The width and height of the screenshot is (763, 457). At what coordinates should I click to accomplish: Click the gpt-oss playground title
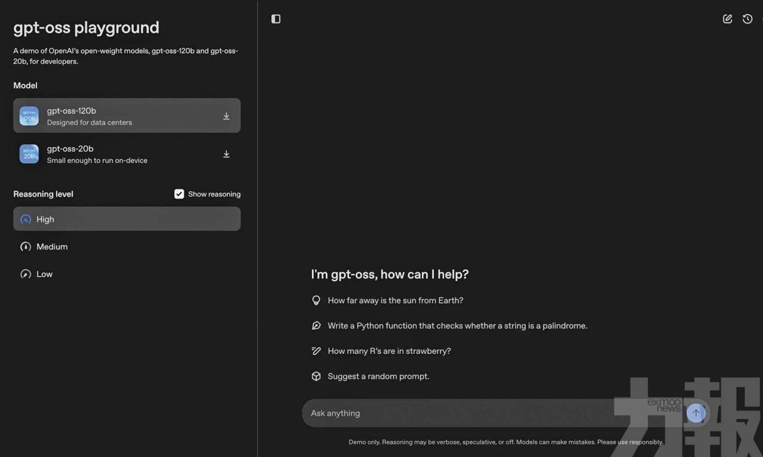[86, 28]
